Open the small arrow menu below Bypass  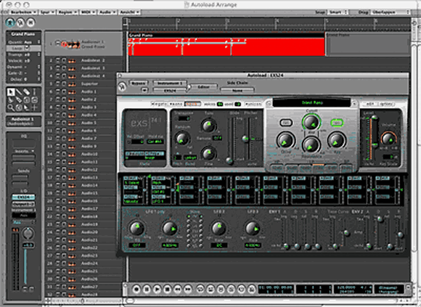click(144, 91)
